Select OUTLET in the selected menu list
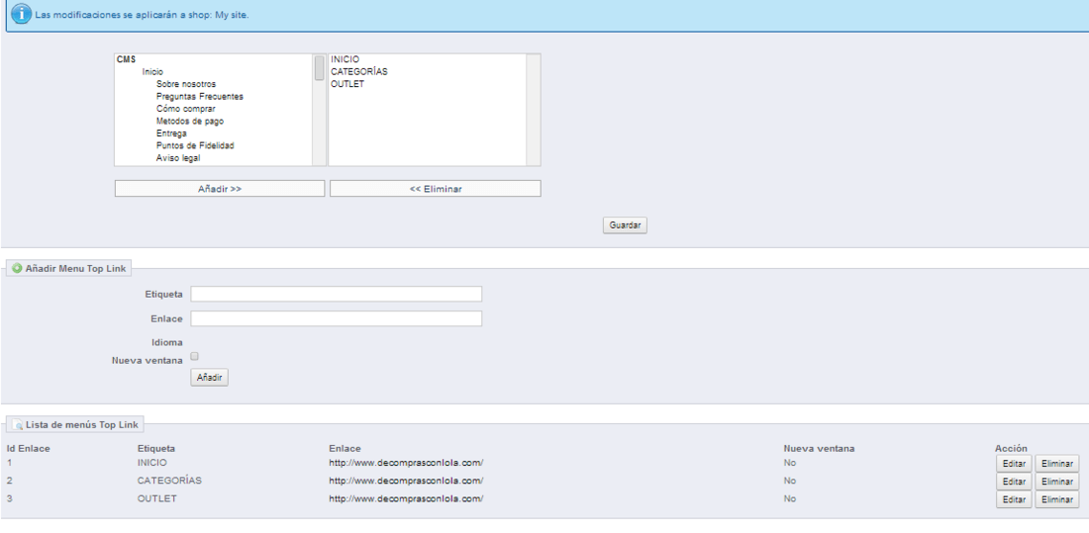The image size is (1089, 533). [347, 85]
